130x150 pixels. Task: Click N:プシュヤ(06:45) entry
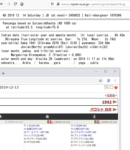pyautogui.click(x=81, y=135)
